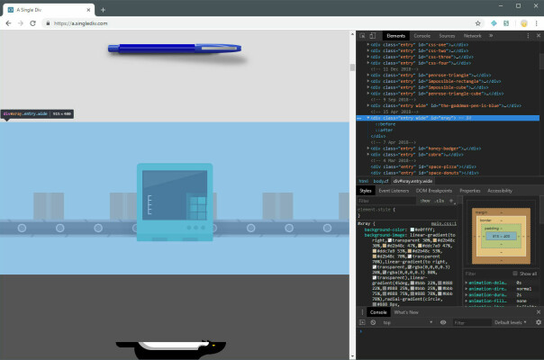Viewport: 544px width, 360px height.
Task: Reload the current page
Action: click(33, 23)
